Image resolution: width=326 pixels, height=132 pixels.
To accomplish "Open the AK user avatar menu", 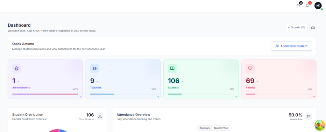I will pyautogui.click(x=318, y=6).
